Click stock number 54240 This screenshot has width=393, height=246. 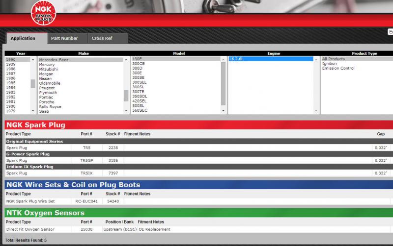113,201
